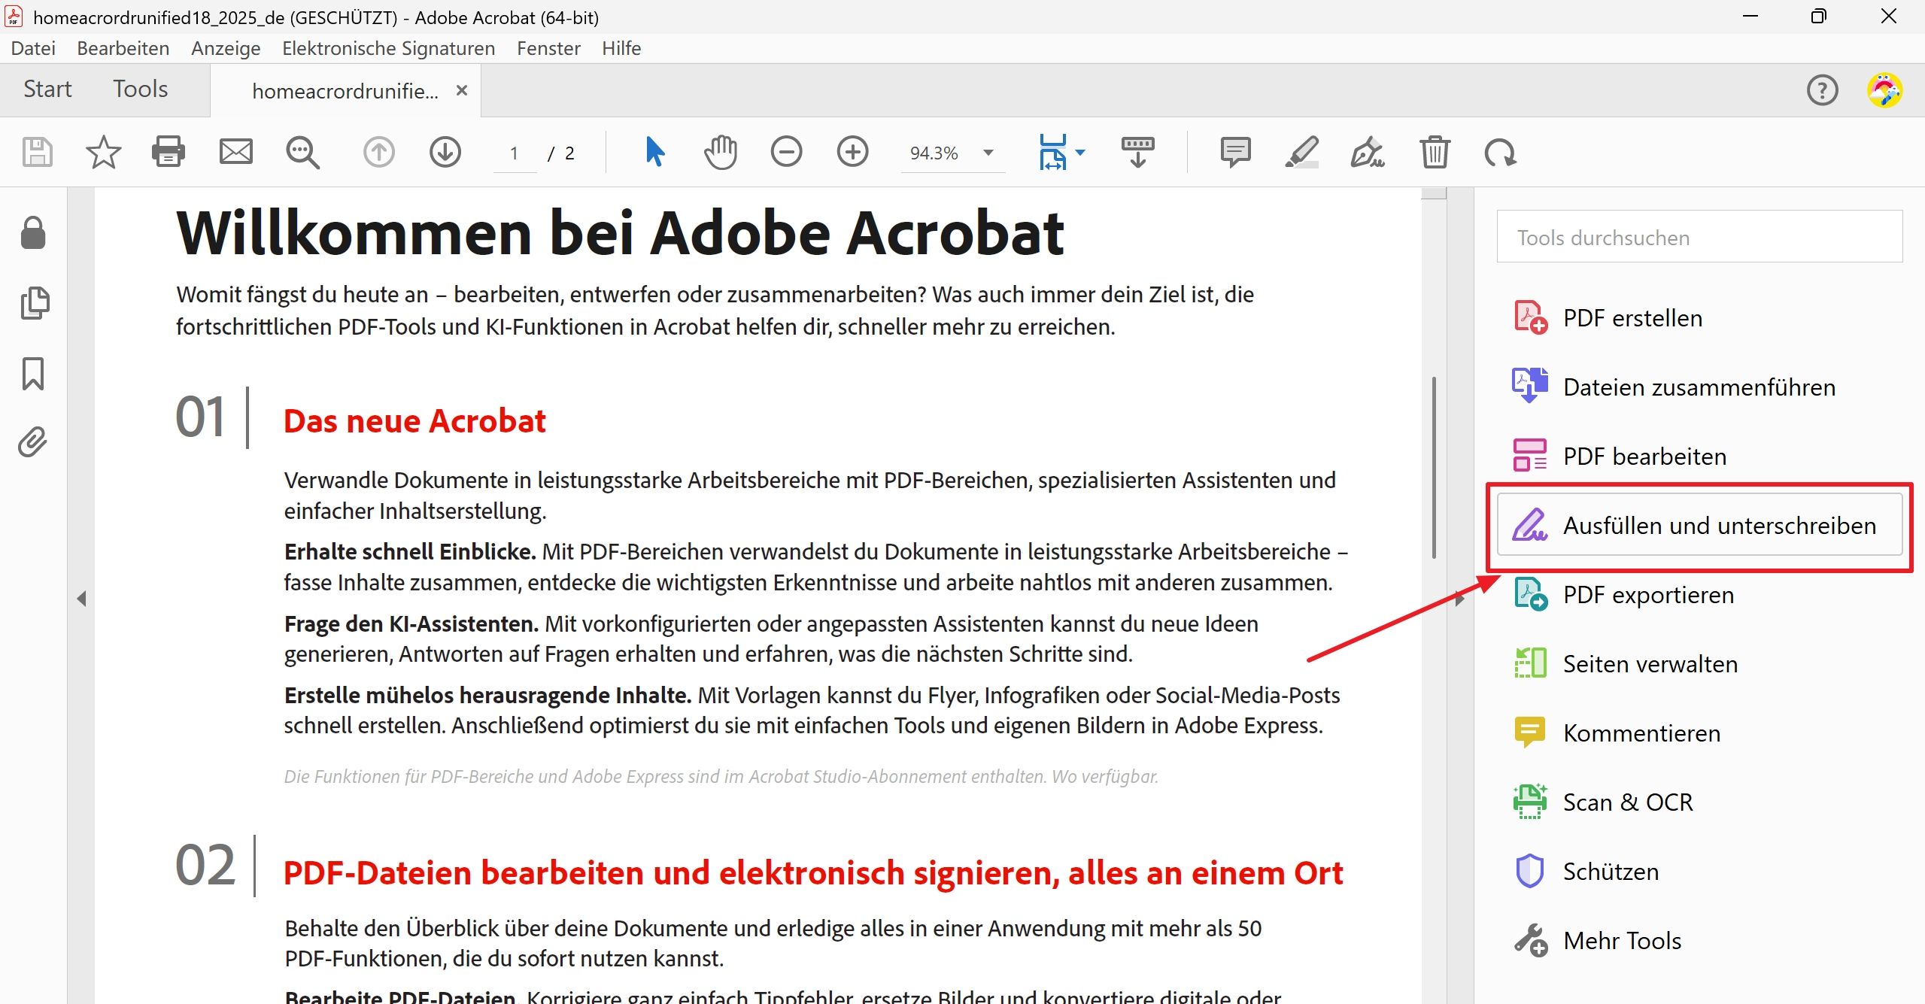Open the Hilfe menu

pyautogui.click(x=621, y=48)
